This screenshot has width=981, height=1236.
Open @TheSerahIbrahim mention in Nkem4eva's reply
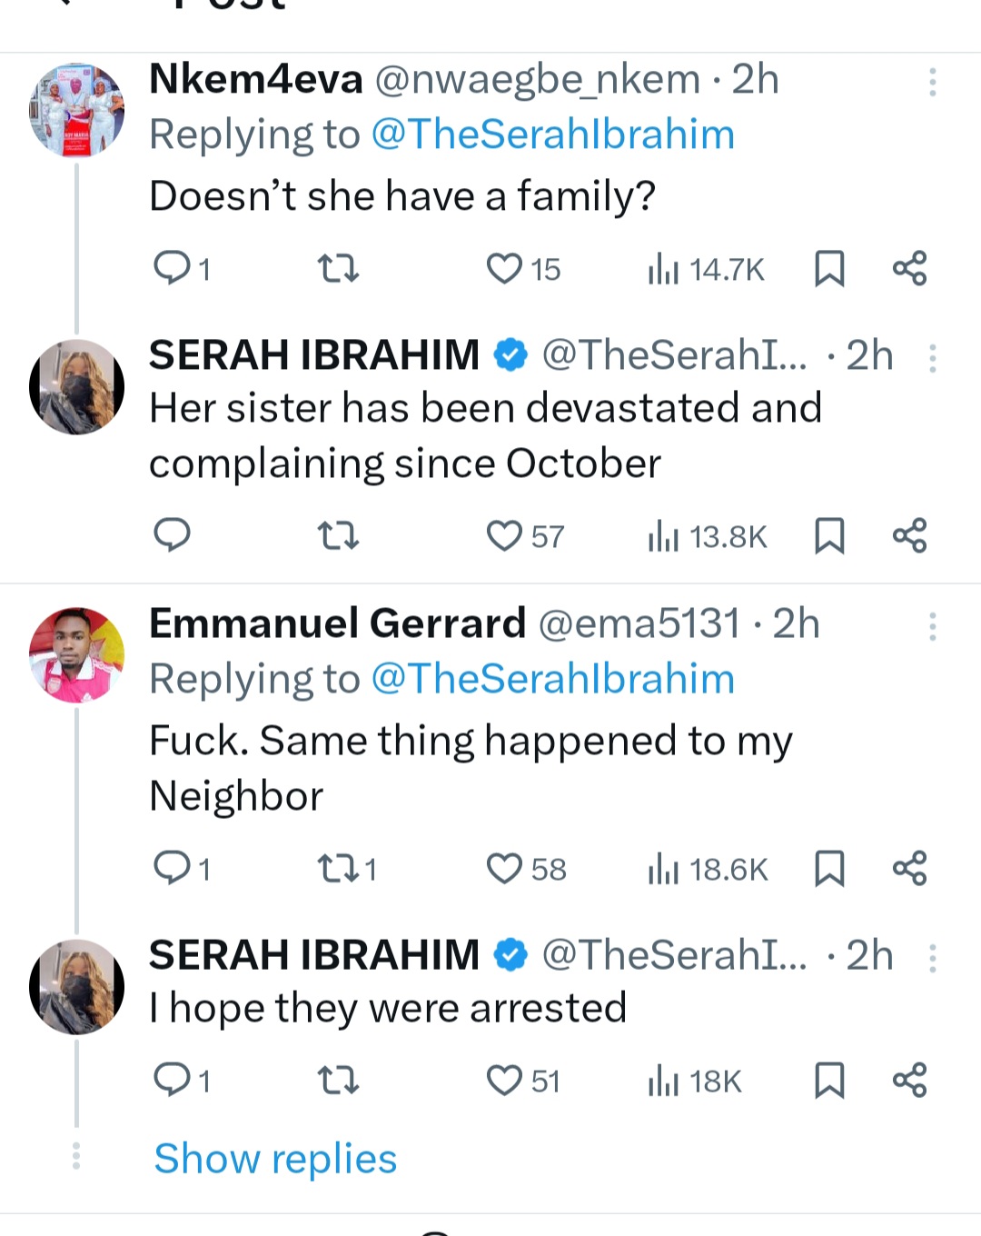552,135
